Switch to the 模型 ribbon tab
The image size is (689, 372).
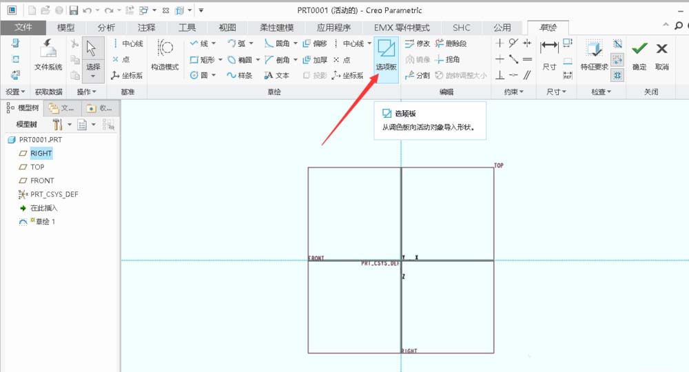[65, 28]
